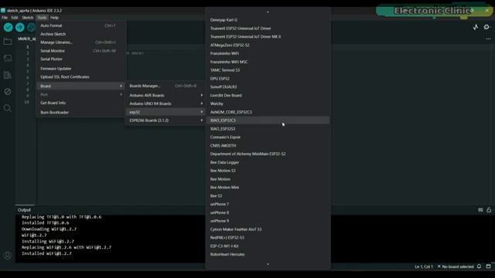This screenshot has height=278, width=495.
Task: Click the notifications bell in status bar
Action: click(479, 266)
